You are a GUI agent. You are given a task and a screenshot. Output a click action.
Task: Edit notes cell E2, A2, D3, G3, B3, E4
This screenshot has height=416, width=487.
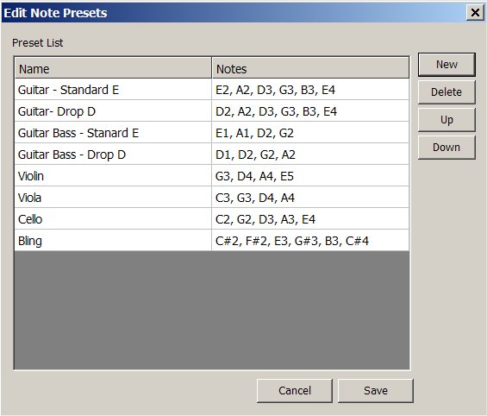click(x=310, y=90)
